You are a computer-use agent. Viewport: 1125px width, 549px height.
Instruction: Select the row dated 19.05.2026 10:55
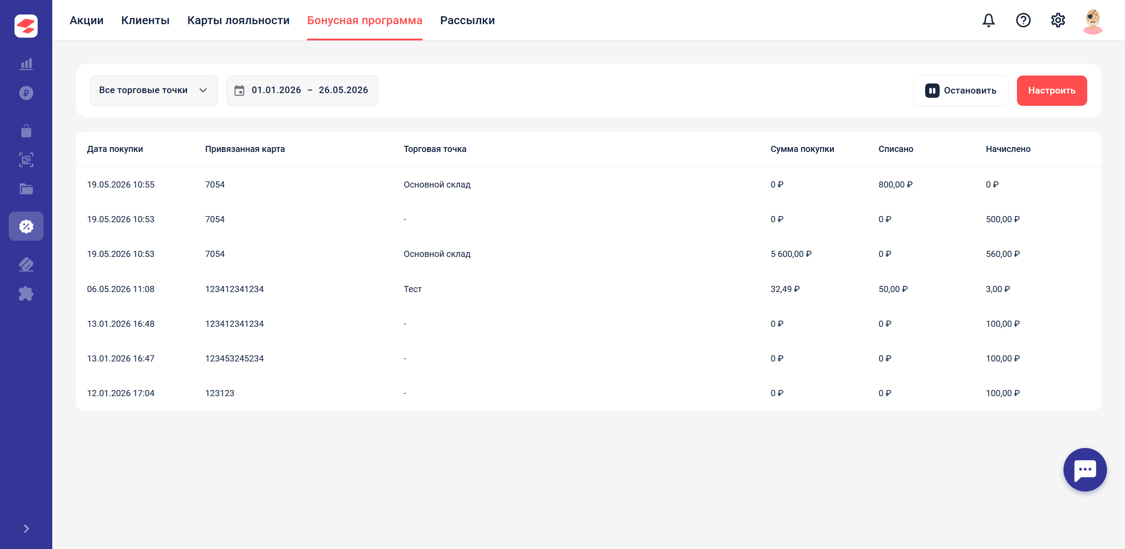588,184
